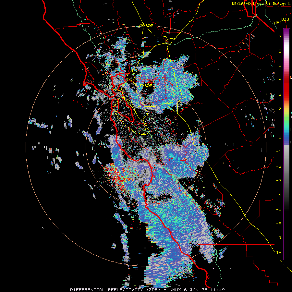
Task: Click the 0 dB tick label on the legend
Action: [x=280, y=138]
